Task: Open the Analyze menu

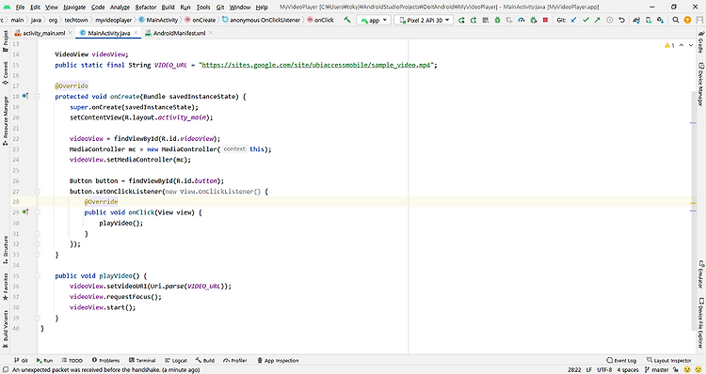Action: [120, 8]
